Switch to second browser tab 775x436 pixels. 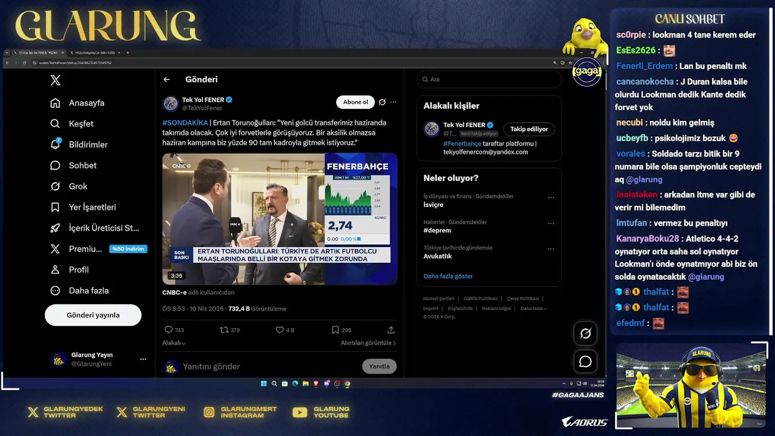tap(96, 53)
